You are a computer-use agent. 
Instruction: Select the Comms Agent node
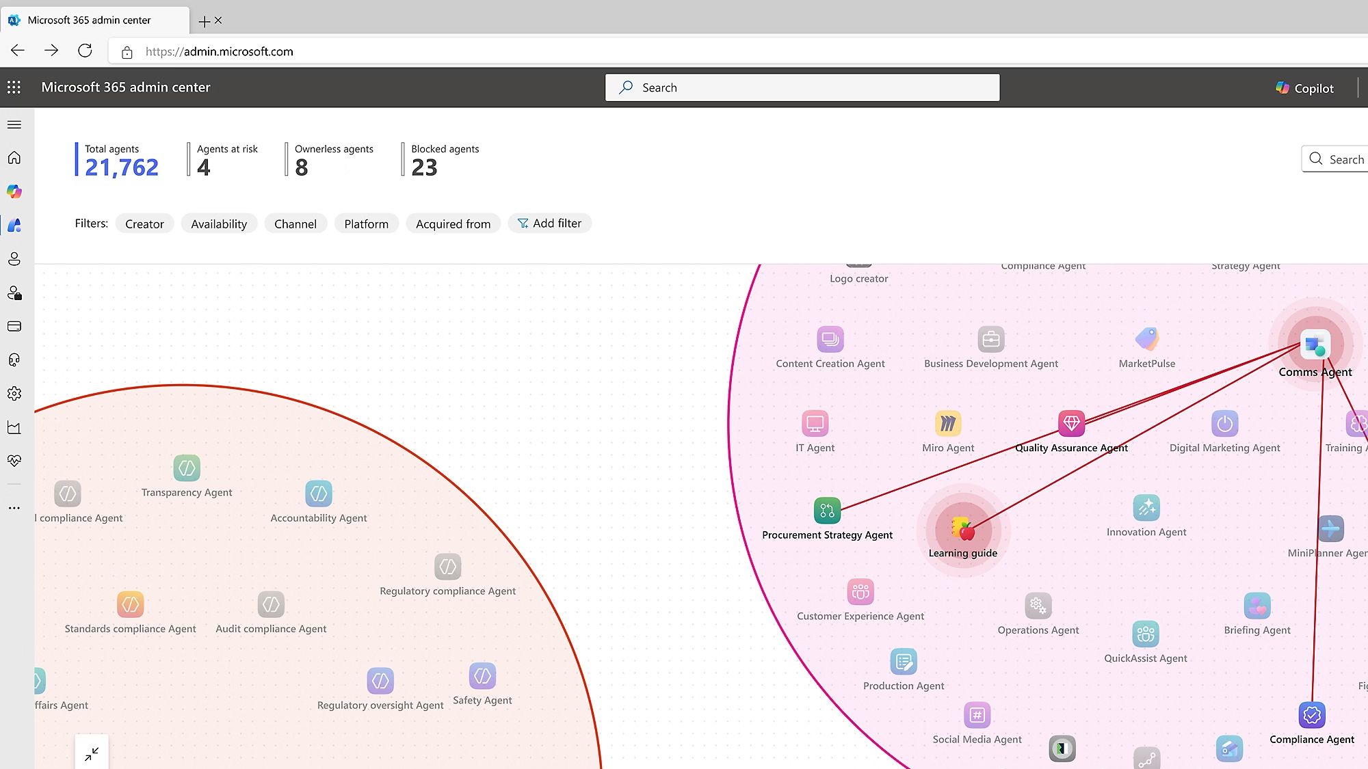pyautogui.click(x=1314, y=345)
